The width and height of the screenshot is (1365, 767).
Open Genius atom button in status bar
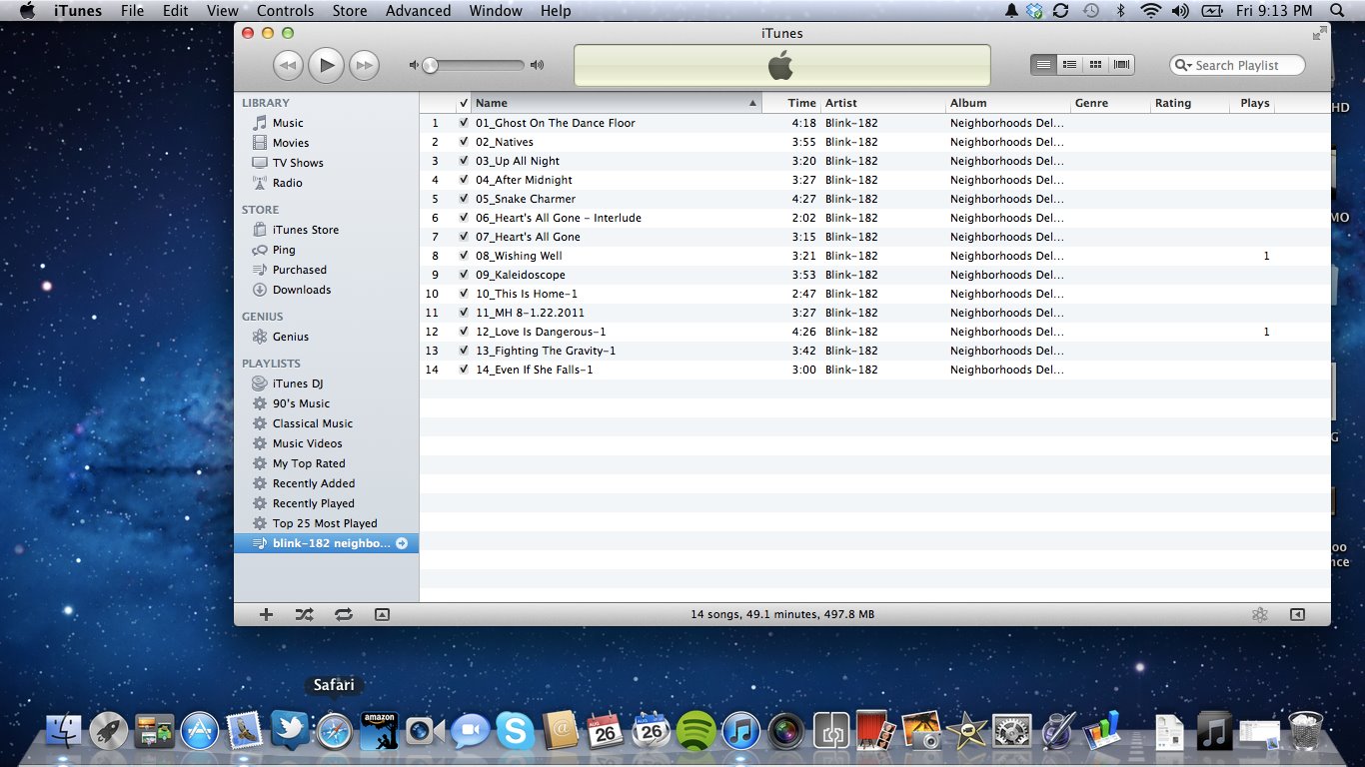coord(1259,614)
